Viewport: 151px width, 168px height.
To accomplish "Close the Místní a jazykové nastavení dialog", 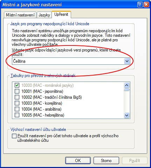I will [146, 5].
